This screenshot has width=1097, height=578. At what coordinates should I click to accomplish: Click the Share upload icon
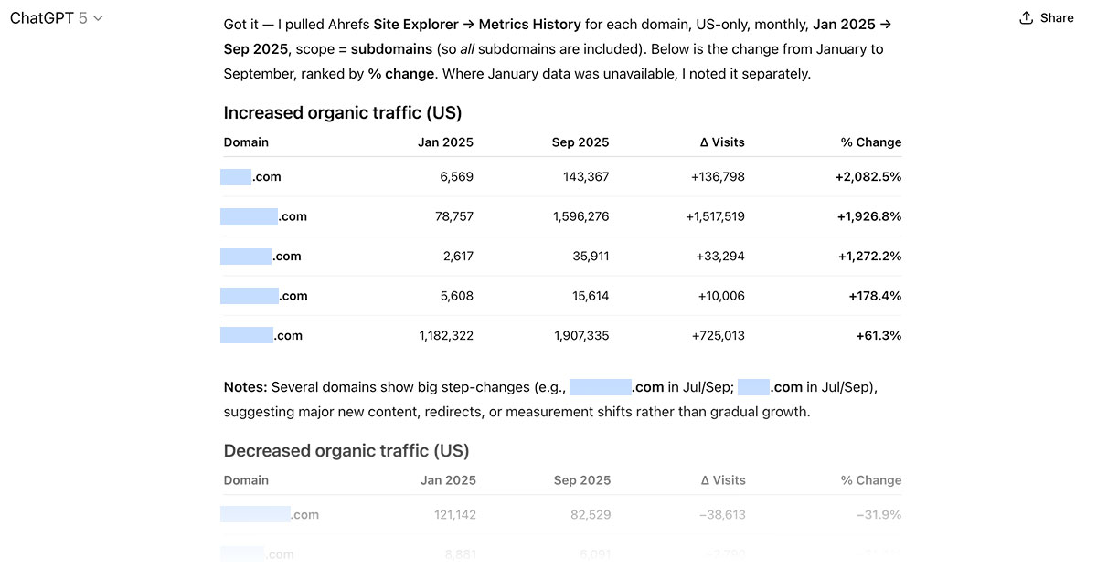(x=1028, y=17)
